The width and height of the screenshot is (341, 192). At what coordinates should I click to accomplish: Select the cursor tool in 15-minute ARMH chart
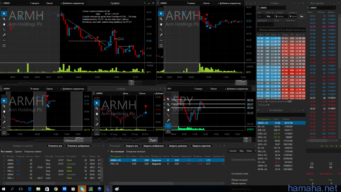pyautogui.click(x=4, y=101)
